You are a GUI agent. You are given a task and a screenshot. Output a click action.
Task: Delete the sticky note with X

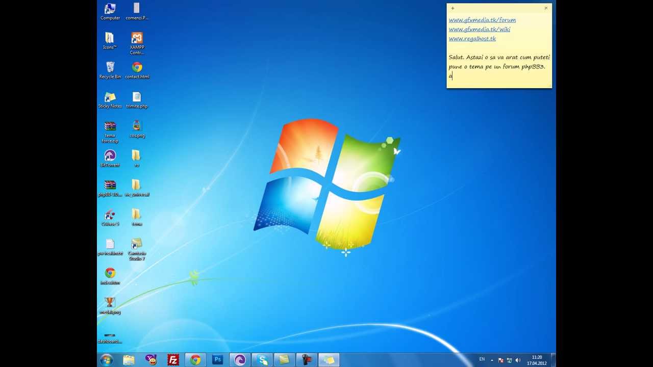(x=546, y=8)
